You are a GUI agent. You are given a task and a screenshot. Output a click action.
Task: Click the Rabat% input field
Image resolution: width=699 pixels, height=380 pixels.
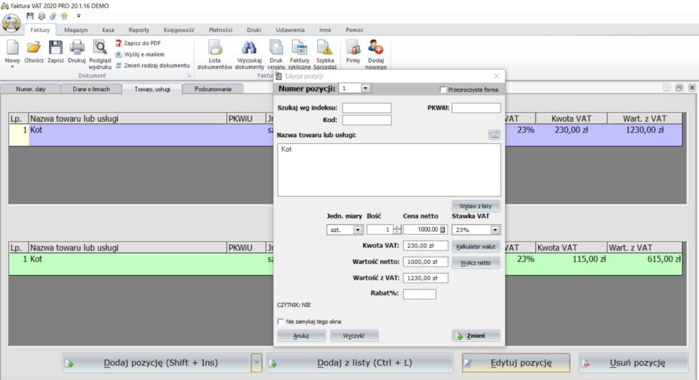419,294
